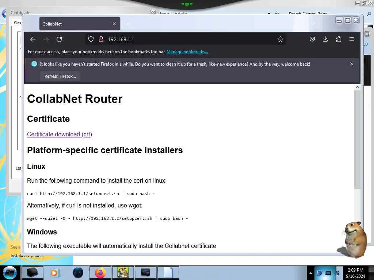Viewport: 374px width, 280px height.
Task: Click the Windows section heading
Action: (x=42, y=232)
